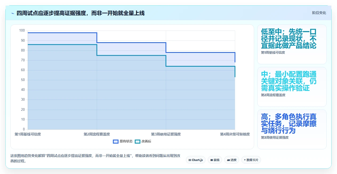Click the 第3周使用证据强度 caption in third card
Viewport: 337px width, 174px height.
275,138
